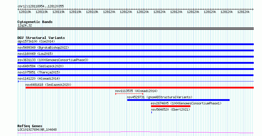Select the small blue nsv5646520 variant marker
This screenshot has height=136, width=262.
click(x=152, y=112)
